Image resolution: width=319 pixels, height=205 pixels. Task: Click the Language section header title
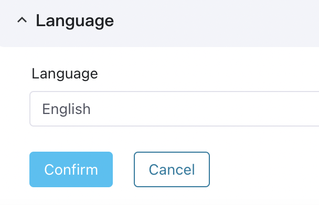coord(75,21)
